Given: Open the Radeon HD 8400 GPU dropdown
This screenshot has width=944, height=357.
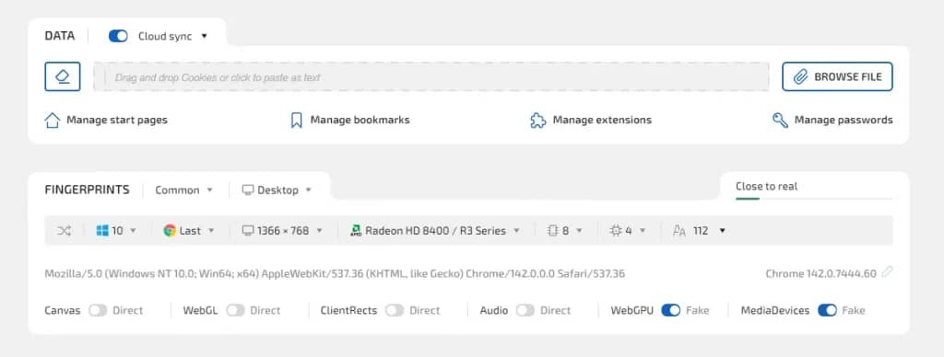Looking at the screenshot, I should click(x=435, y=231).
